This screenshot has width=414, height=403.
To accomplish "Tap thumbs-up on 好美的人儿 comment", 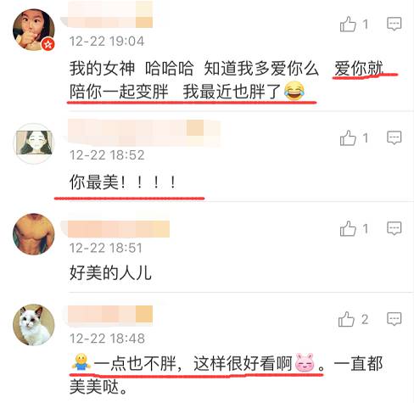I will tap(348, 228).
